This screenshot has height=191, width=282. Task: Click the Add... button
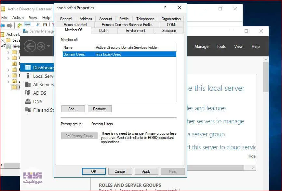click(x=73, y=109)
